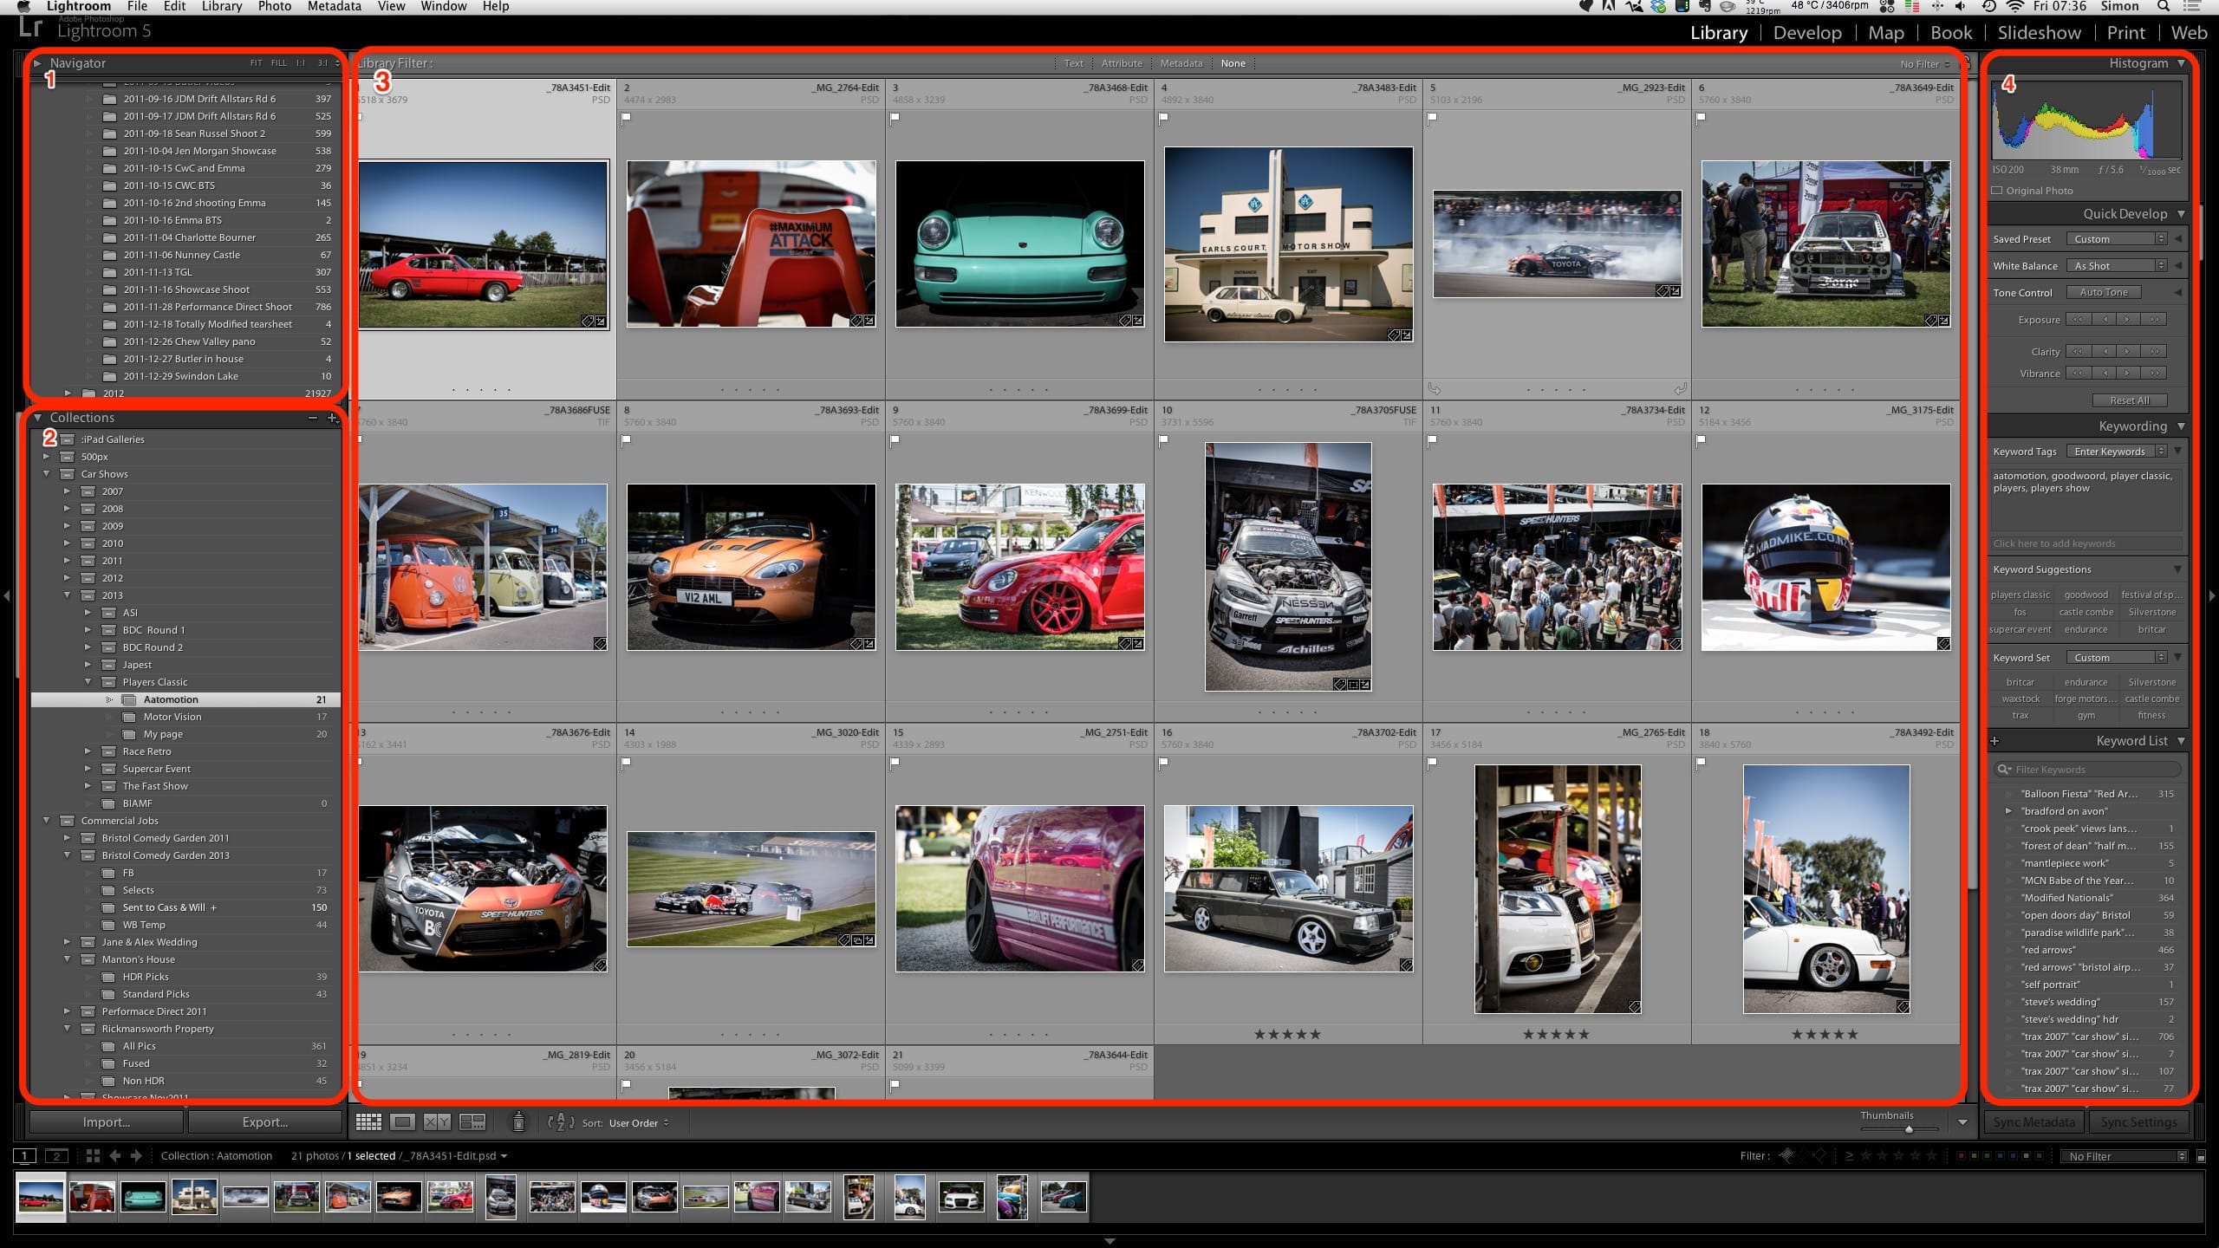Viewport: 2219px width, 1248px height.
Task: Open macOS Spotlight search icon
Action: coord(2164,7)
